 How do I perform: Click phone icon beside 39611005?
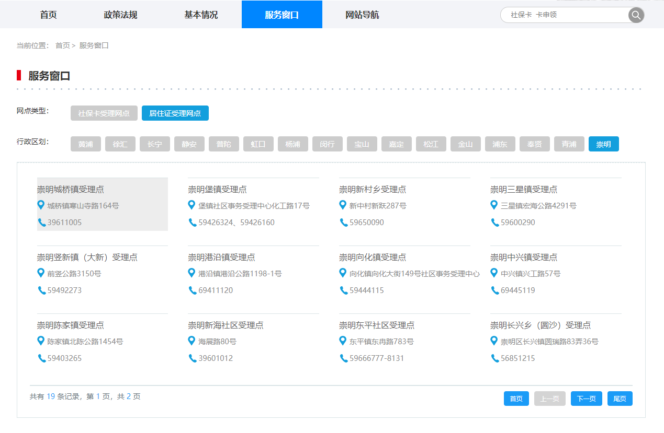[41, 223]
